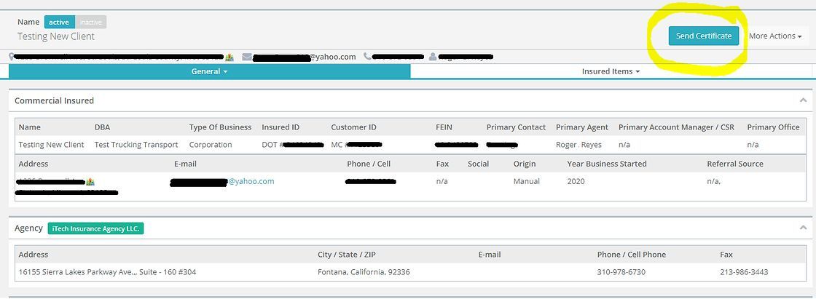Click the phone icon in the header bar
Image resolution: width=816 pixels, height=299 pixels.
[x=367, y=57]
